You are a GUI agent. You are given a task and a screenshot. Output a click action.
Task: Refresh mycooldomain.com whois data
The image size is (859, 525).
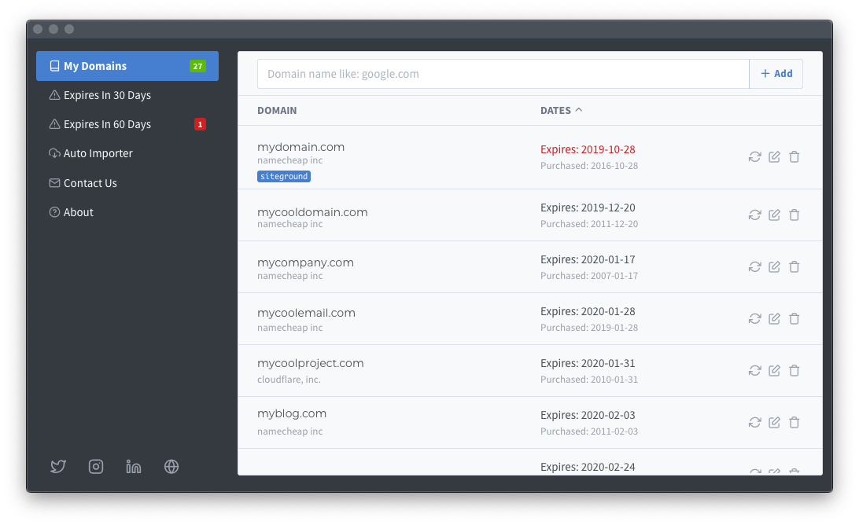(x=755, y=215)
